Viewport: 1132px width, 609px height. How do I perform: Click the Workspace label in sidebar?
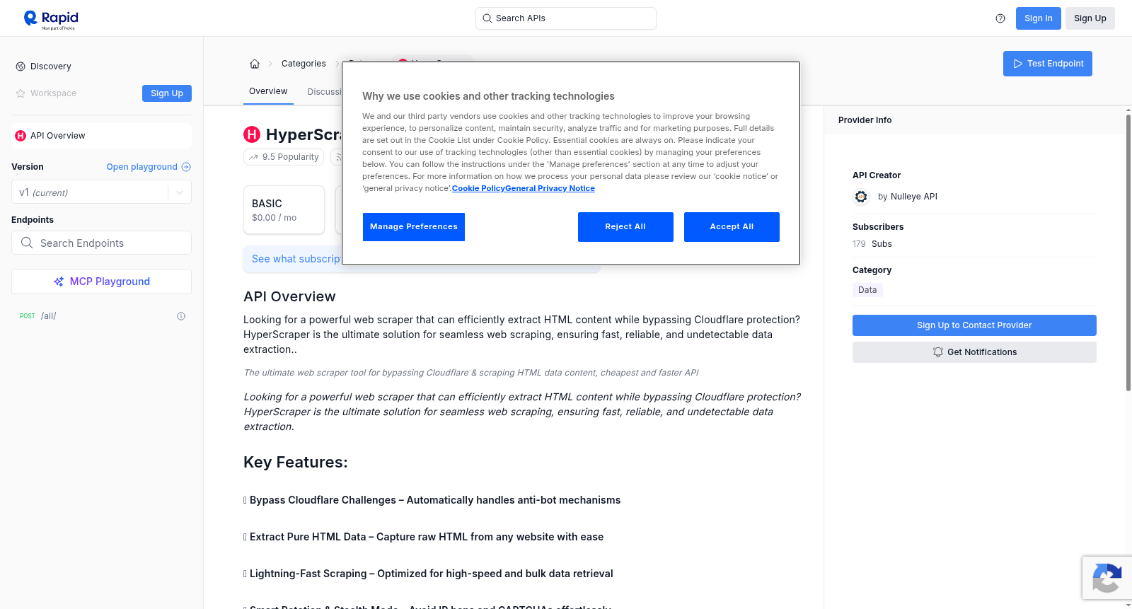[x=53, y=93]
